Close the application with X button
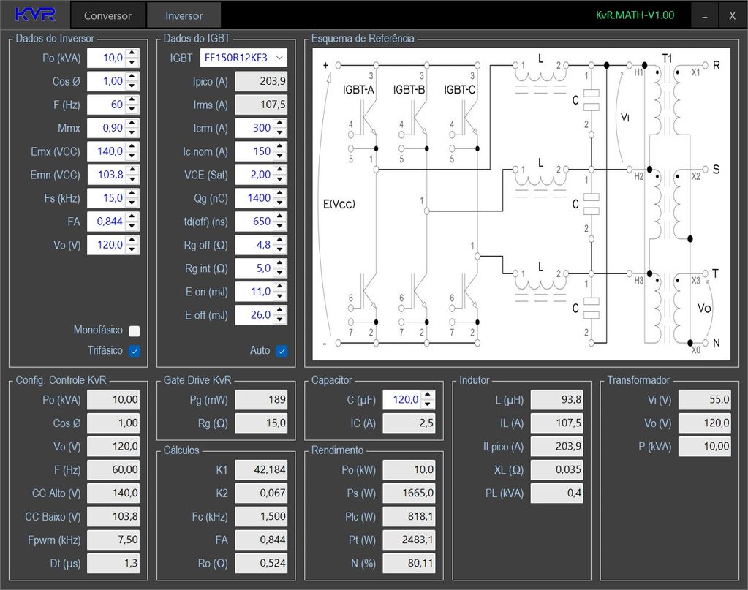Screen dimensions: 748x590 pos(732,15)
